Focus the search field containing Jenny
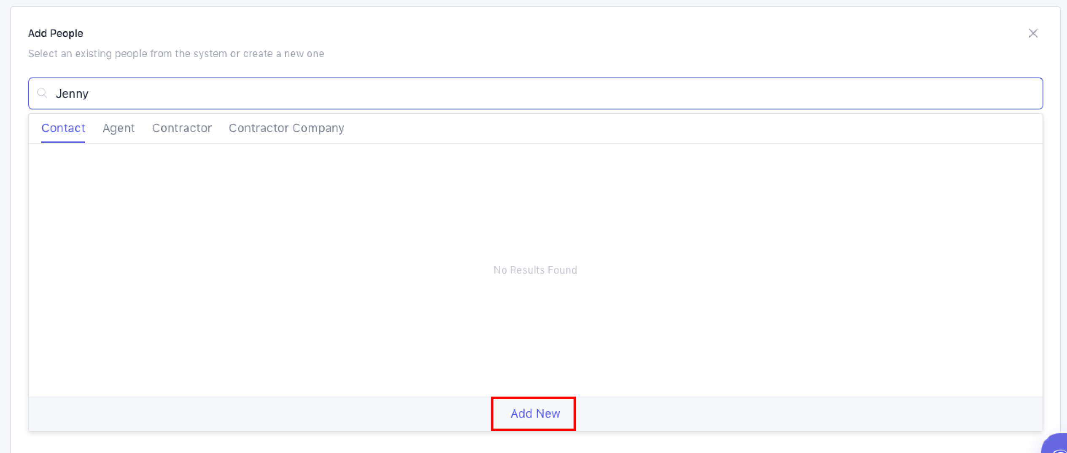The height and width of the screenshot is (453, 1067). [x=535, y=93]
